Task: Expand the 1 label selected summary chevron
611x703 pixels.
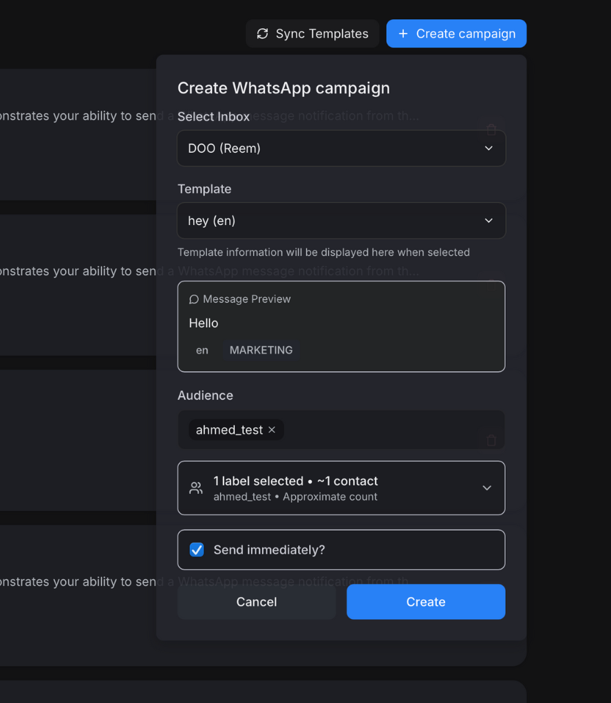Action: [486, 488]
